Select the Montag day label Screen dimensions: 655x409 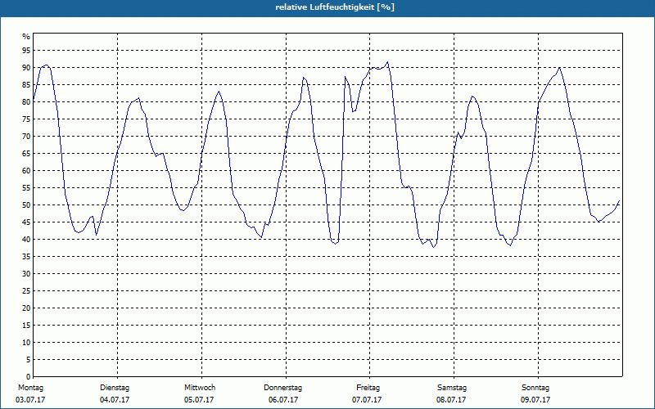coord(30,388)
